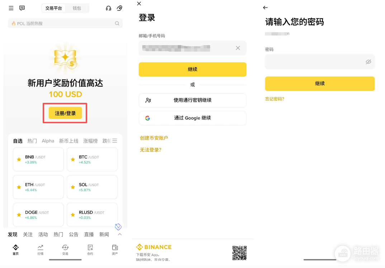Screen dimensions: 385x268
Task: Tap the 注册/登录 button
Action: point(65,113)
